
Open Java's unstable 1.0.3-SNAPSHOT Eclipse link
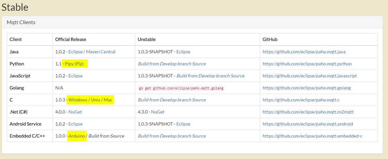(x=183, y=52)
